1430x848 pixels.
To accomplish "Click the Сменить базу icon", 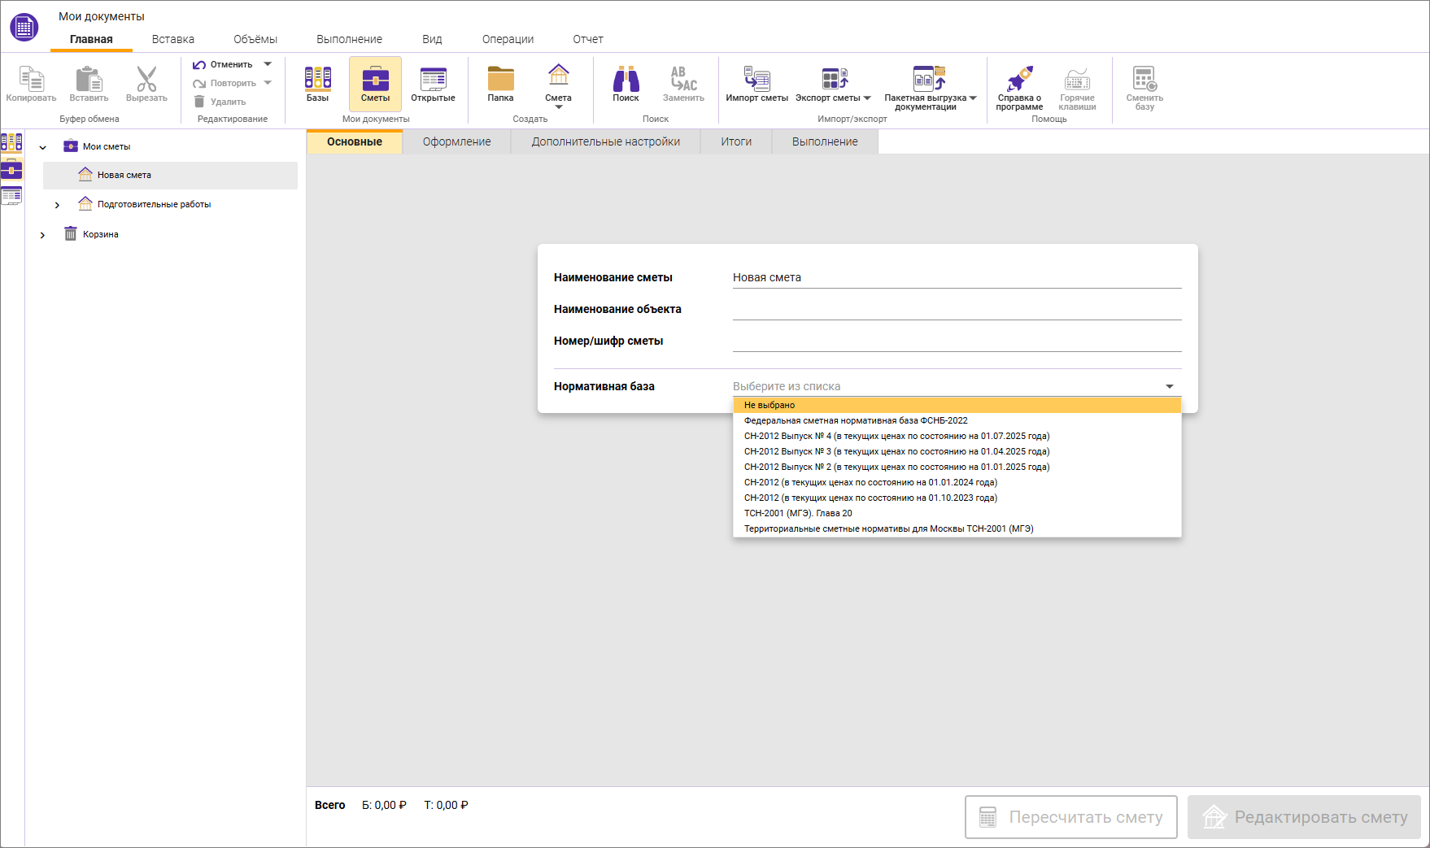I will tap(1144, 80).
